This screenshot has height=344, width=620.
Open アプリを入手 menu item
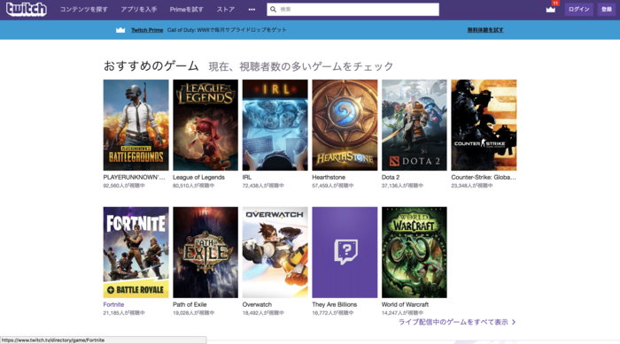(x=139, y=10)
